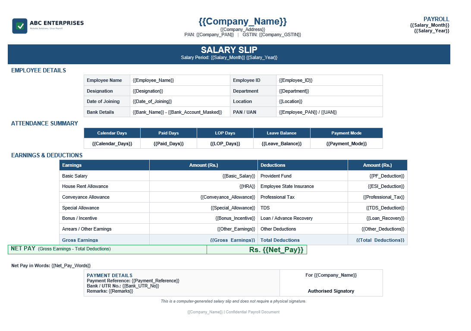Select the {{Total_Deductions}} total cell
471x331 pixels.
point(377,240)
